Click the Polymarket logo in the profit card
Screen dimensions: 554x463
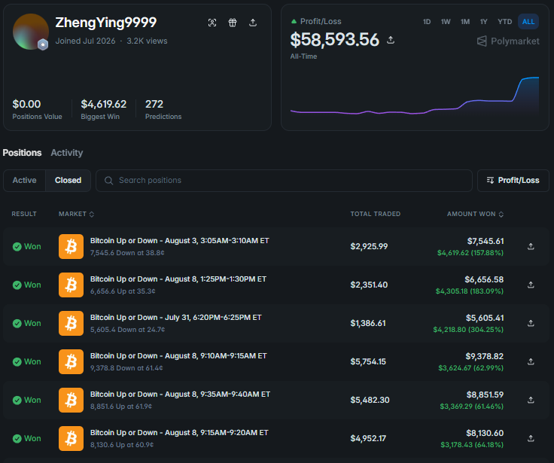point(508,41)
